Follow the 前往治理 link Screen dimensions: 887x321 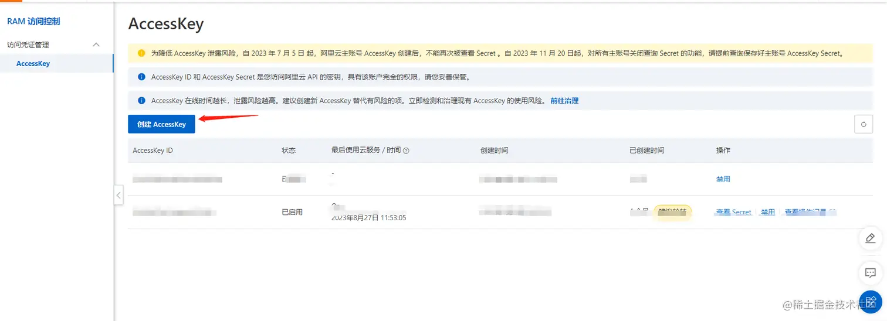point(564,101)
